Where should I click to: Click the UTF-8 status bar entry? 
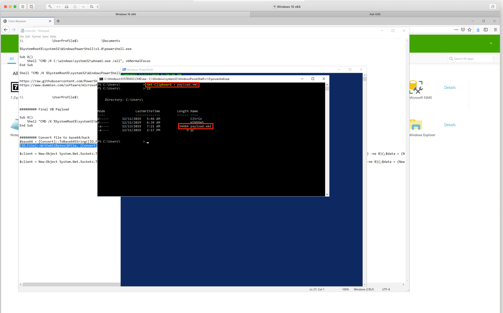click(x=386, y=289)
